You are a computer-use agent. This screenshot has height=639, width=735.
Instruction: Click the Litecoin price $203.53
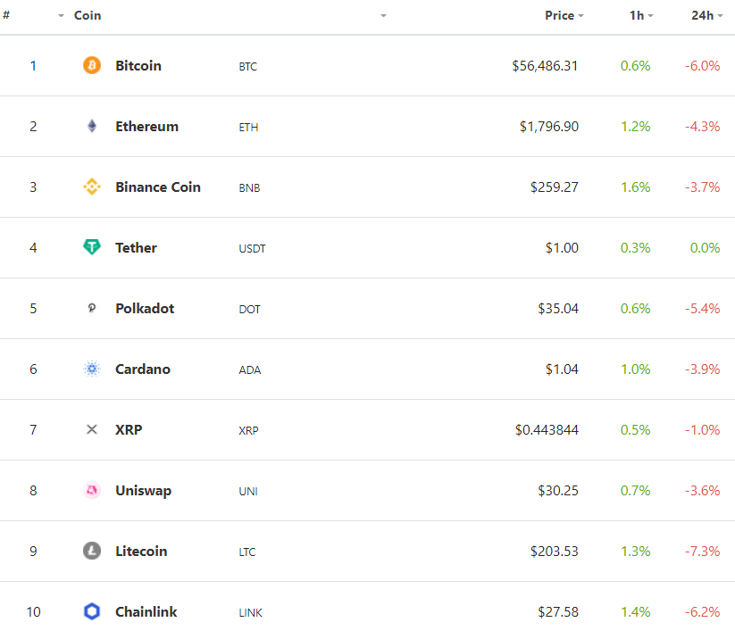554,552
